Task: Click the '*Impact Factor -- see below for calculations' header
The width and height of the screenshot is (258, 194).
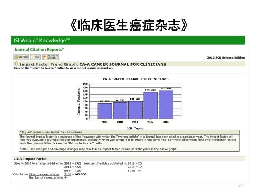Action: pos(51,132)
